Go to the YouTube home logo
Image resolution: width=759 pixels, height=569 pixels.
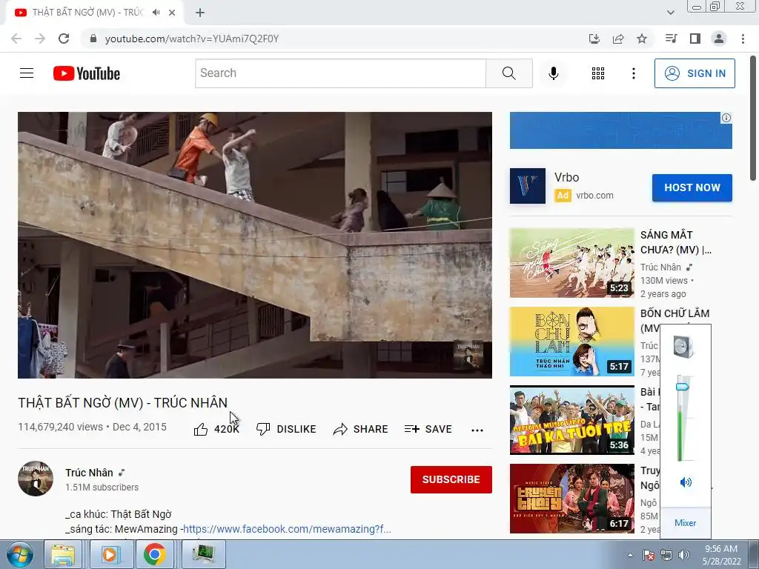pyautogui.click(x=87, y=73)
